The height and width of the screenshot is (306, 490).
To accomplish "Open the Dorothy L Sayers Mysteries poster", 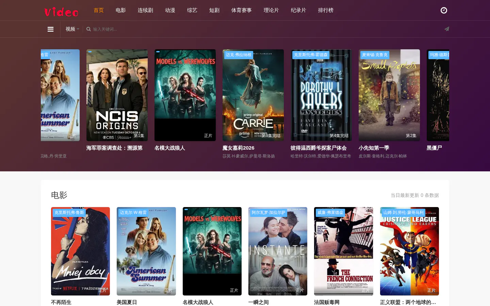I will pos(321,95).
